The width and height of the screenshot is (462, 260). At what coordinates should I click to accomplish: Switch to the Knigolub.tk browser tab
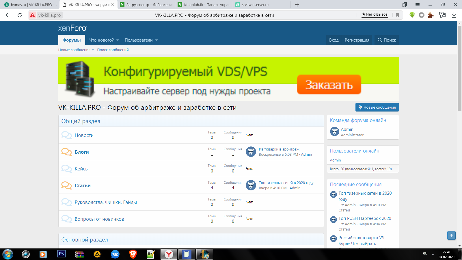coord(204,5)
